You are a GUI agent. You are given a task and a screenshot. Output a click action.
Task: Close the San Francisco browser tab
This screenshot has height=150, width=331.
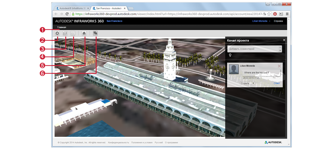125,8
